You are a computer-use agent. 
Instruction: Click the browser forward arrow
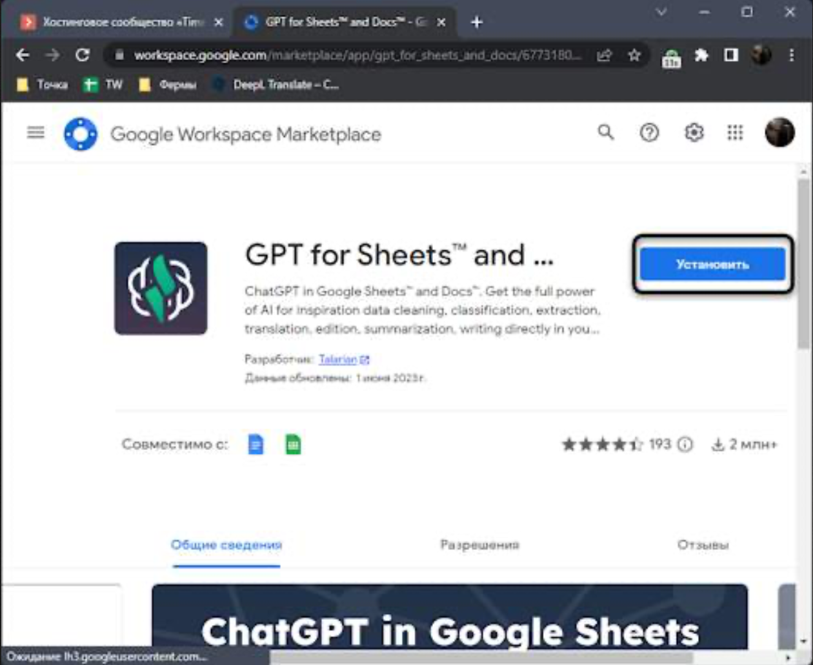tap(52, 56)
